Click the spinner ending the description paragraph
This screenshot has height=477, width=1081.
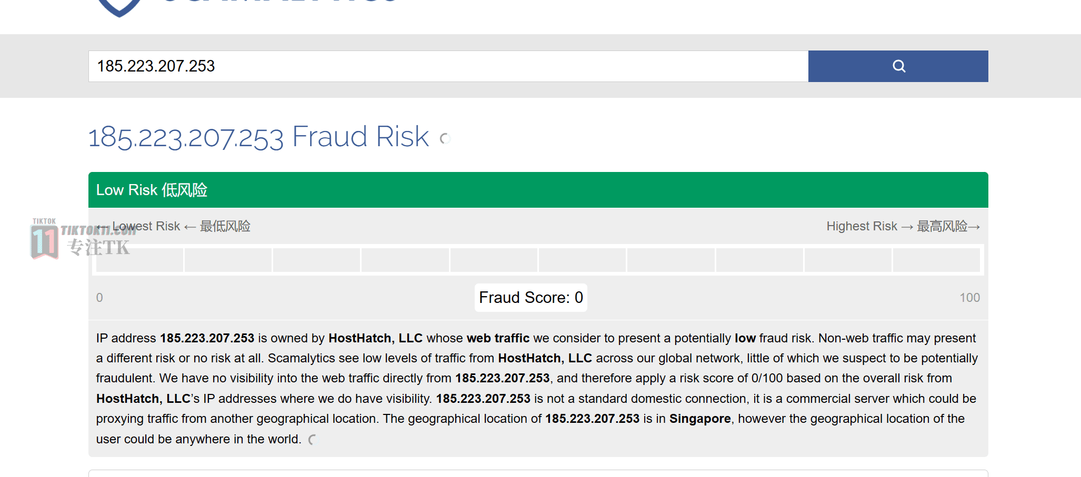[313, 440]
